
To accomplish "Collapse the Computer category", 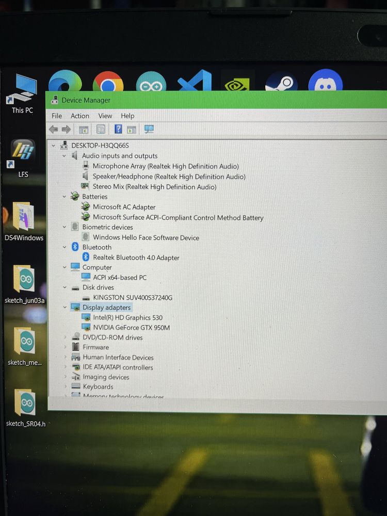I will 64,267.
